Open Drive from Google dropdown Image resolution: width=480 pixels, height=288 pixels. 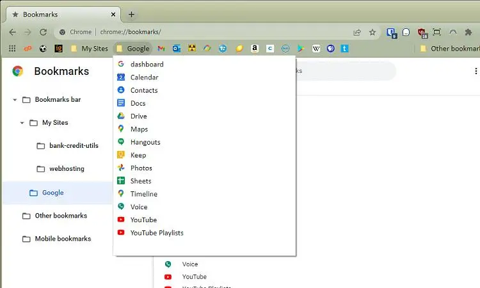pyautogui.click(x=204, y=116)
